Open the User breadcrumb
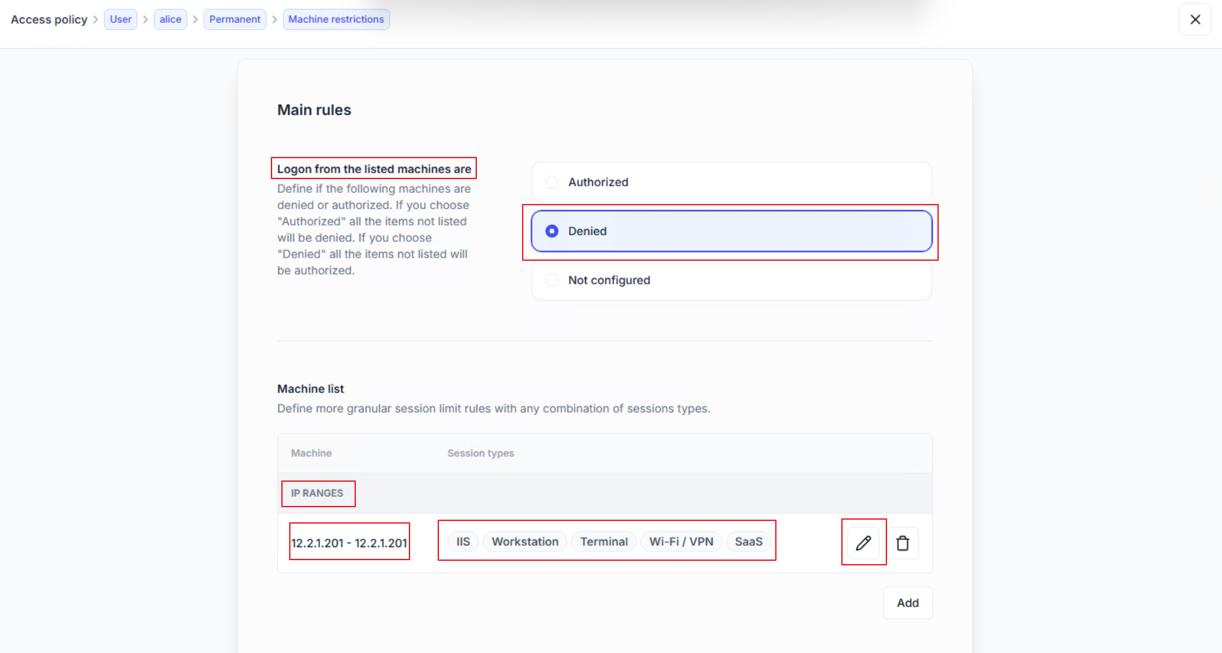The image size is (1222, 653). [120, 20]
